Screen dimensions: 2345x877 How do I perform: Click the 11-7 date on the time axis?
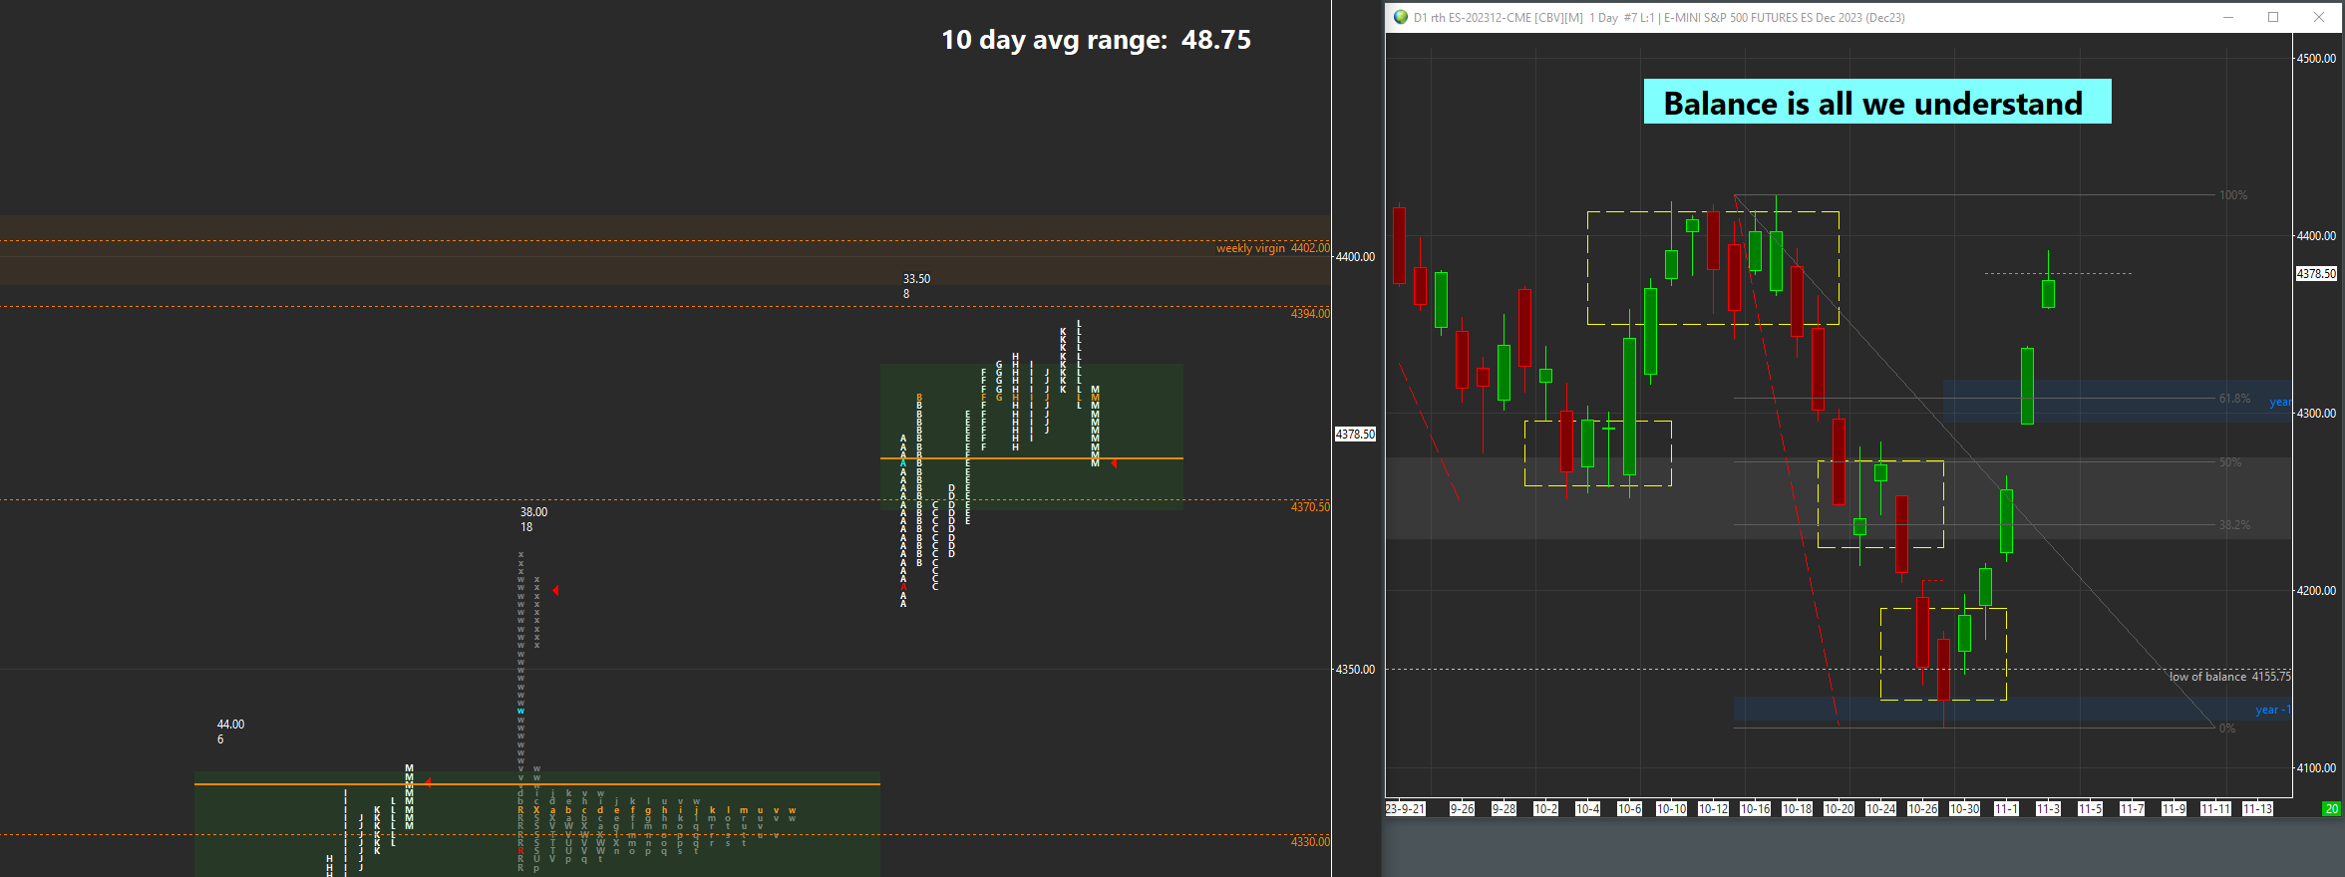(2132, 809)
